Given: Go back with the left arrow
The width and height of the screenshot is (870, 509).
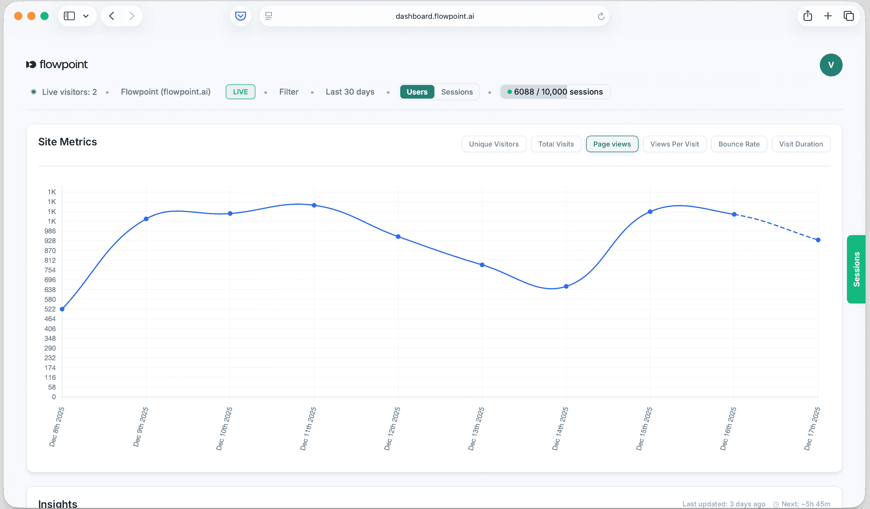Looking at the screenshot, I should pos(111,16).
